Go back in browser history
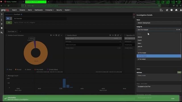This screenshot has width=182, height=102. (x=1, y=6)
